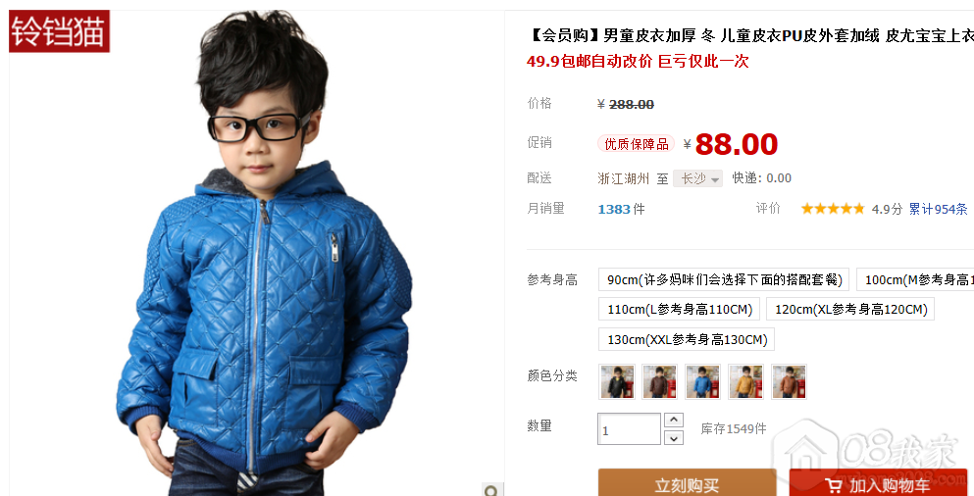Decrease quantity with the down arrow

click(x=673, y=437)
